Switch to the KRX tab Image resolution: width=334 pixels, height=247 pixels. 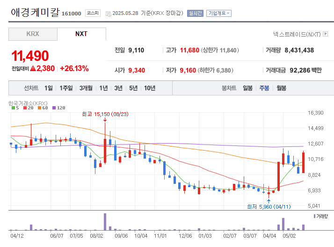33,34
